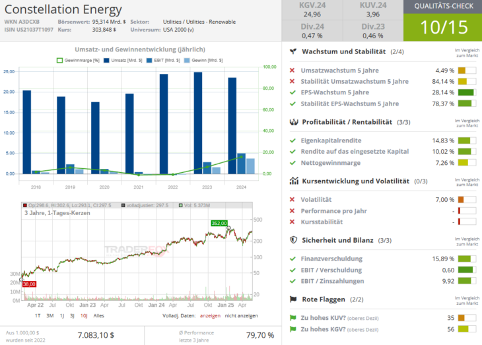
Task: Toggle the EBIT [Mrd. $] legend entry
Action: tap(163, 60)
